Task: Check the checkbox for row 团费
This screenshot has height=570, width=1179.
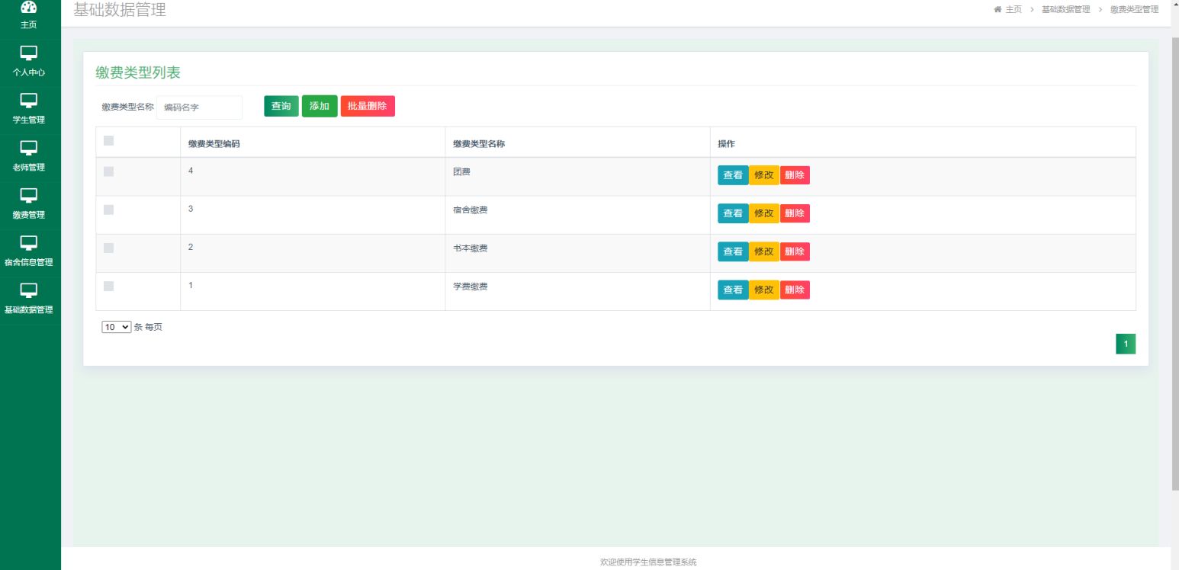Action: pos(108,171)
